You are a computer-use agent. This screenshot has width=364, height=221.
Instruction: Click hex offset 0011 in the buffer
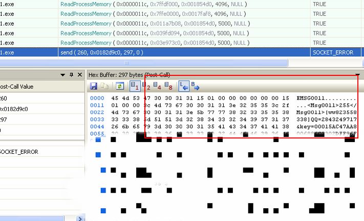point(97,105)
